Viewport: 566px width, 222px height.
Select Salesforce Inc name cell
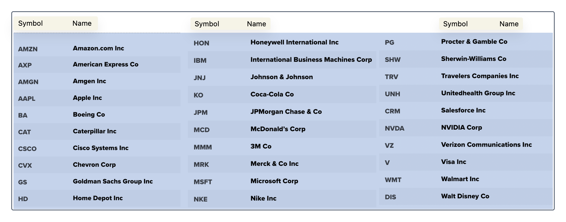pos(463,110)
